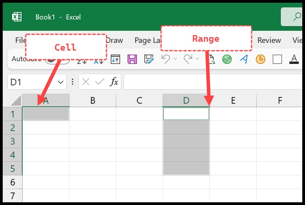Open the Redo history dropdown arrow
Image resolution: width=305 pixels, height=205 pixels.
pos(197,59)
